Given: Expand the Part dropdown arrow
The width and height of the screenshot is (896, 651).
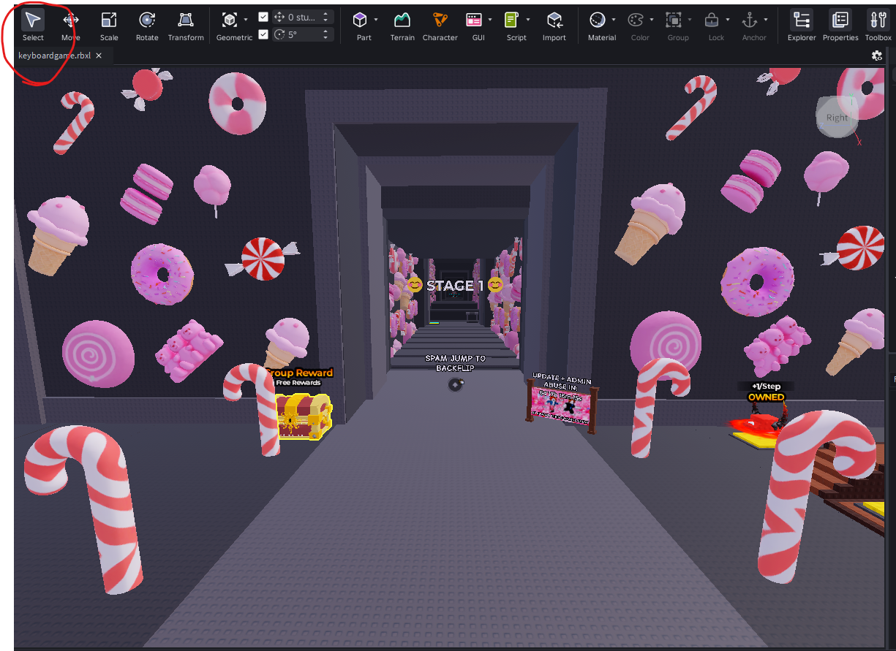Looking at the screenshot, I should [376, 20].
